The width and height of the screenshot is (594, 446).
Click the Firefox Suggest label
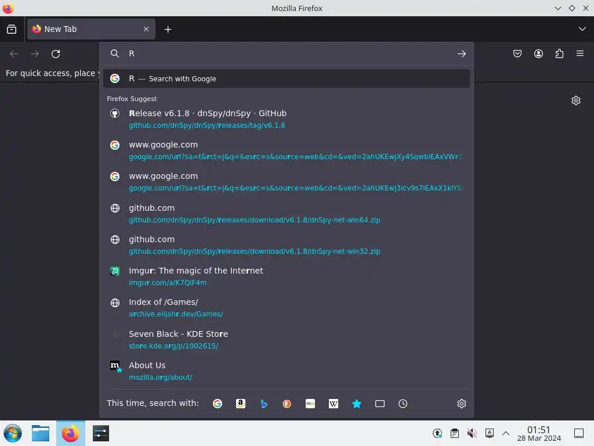point(132,99)
